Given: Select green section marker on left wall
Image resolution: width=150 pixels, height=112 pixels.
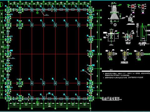Looking at the screenshot, I should coord(5,48).
